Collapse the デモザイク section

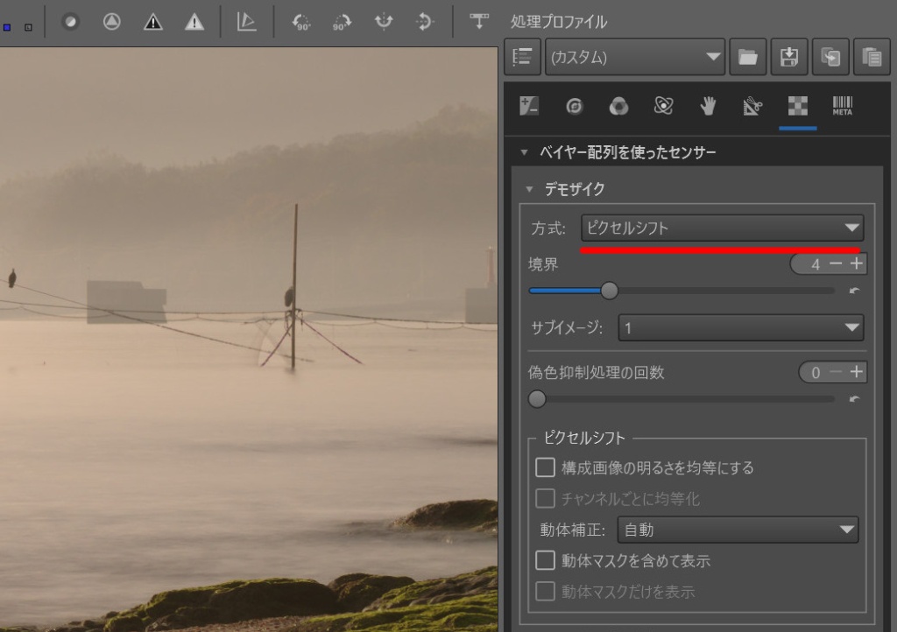click(529, 188)
